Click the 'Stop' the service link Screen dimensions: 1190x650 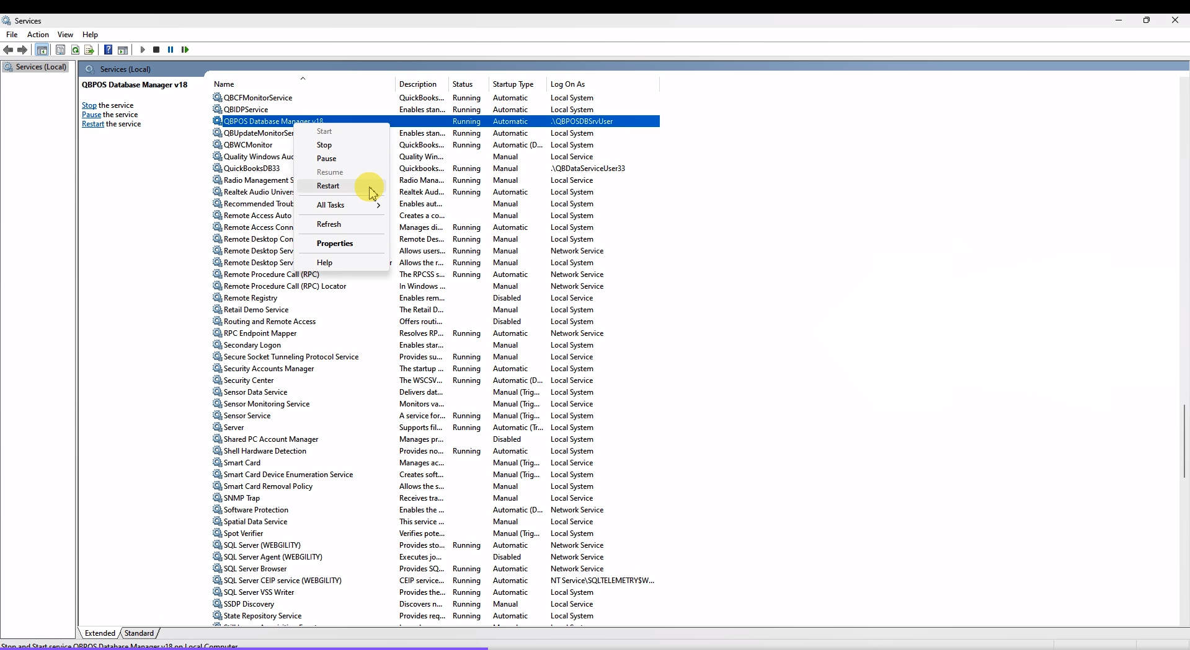89,105
